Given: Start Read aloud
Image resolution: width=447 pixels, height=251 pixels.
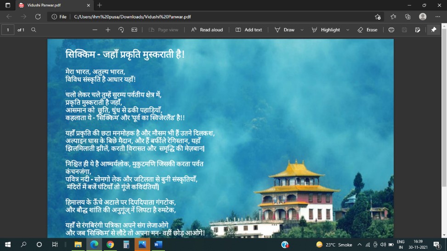Looking at the screenshot, I should coord(207,30).
